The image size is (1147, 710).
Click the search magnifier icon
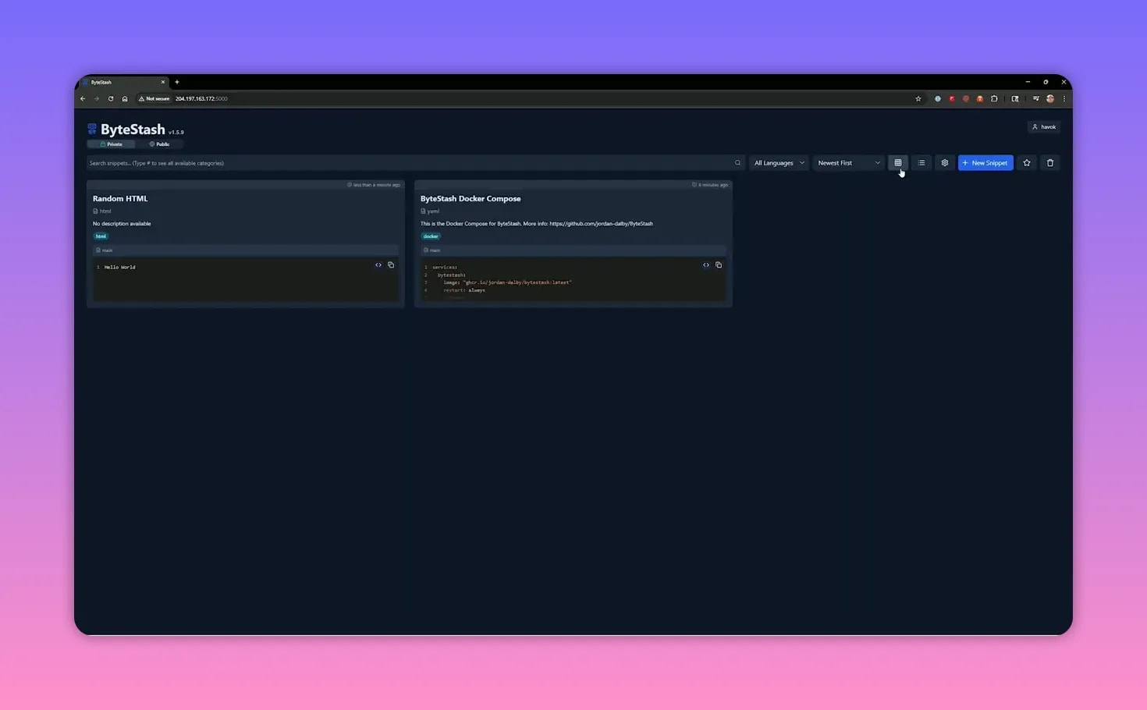coord(737,163)
